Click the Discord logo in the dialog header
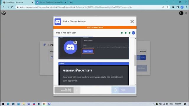Viewport: 189px width, 106px height. click(x=58, y=21)
